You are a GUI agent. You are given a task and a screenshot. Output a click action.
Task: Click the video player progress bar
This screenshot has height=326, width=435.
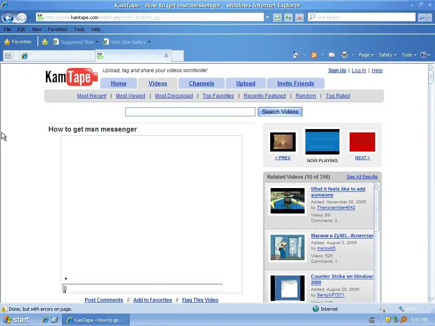coord(143,288)
